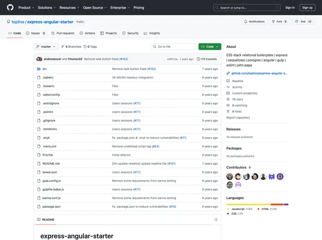322x240 pixels.
Task: Click the README book icon in README header
Action: click(38, 220)
